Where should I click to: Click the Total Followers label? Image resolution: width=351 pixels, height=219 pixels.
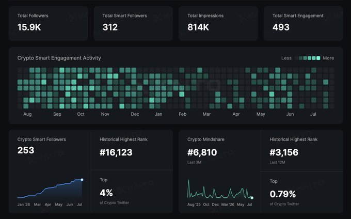[x=33, y=15]
